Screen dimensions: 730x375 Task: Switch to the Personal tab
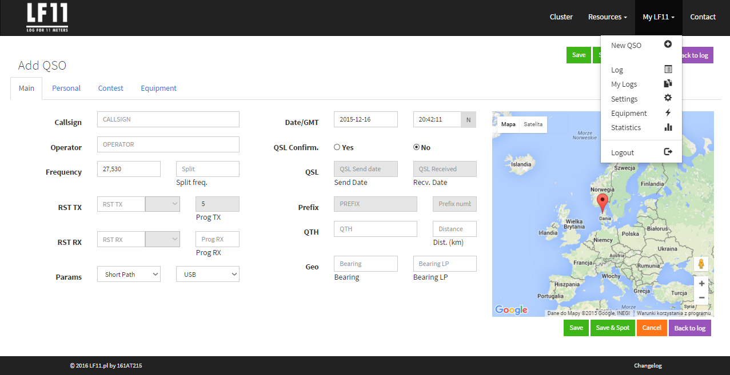point(66,88)
